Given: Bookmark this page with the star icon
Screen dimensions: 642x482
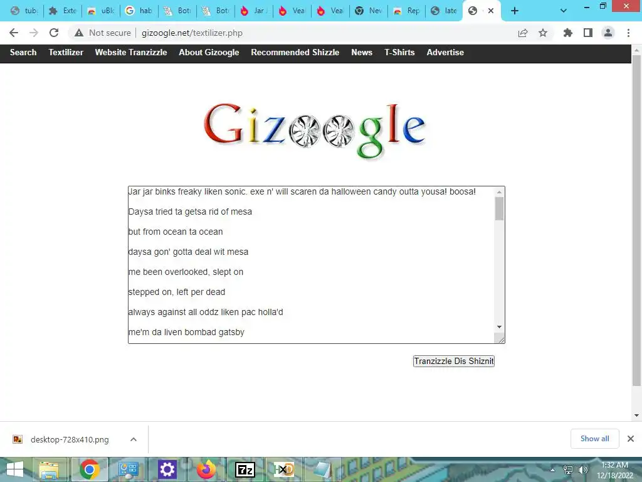Looking at the screenshot, I should pyautogui.click(x=543, y=33).
